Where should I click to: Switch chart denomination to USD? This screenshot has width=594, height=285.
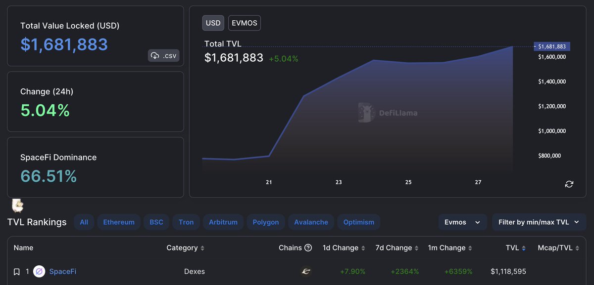click(x=213, y=23)
